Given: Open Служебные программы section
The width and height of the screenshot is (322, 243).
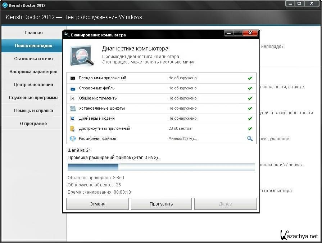Looking at the screenshot, I should pos(33,98).
